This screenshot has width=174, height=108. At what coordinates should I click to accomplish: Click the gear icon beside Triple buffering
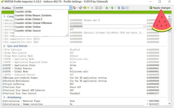click(3, 84)
